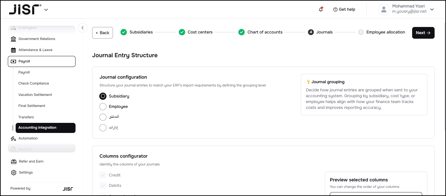Select the Employee grouping radio button

tap(103, 107)
